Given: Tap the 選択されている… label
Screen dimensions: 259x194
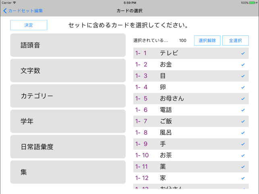Looking at the screenshot, I should pyautogui.click(x=151, y=41).
